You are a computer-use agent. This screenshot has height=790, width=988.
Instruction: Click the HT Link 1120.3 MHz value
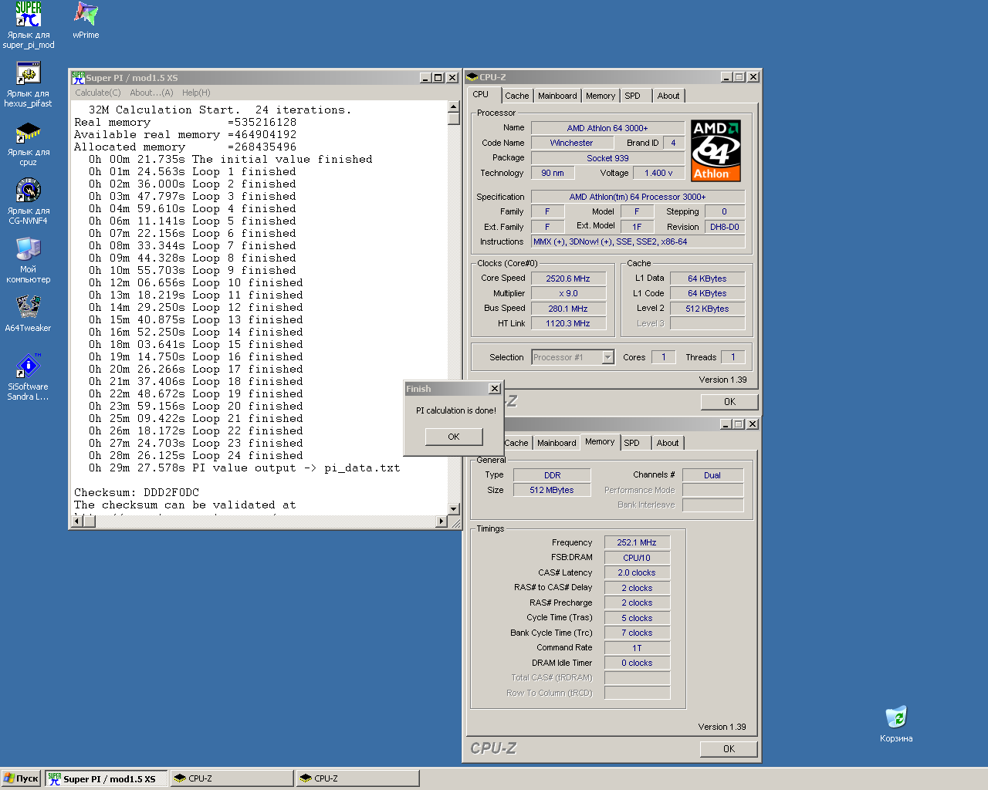tap(568, 323)
